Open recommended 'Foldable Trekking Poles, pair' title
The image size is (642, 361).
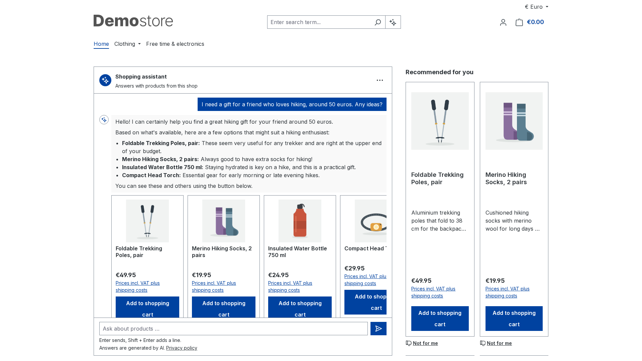tap(437, 178)
